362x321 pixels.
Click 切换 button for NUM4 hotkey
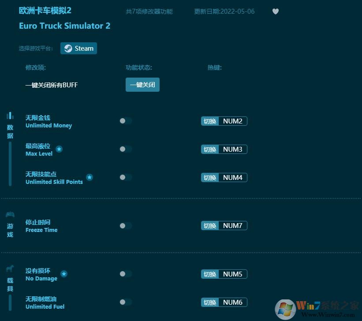210,178
